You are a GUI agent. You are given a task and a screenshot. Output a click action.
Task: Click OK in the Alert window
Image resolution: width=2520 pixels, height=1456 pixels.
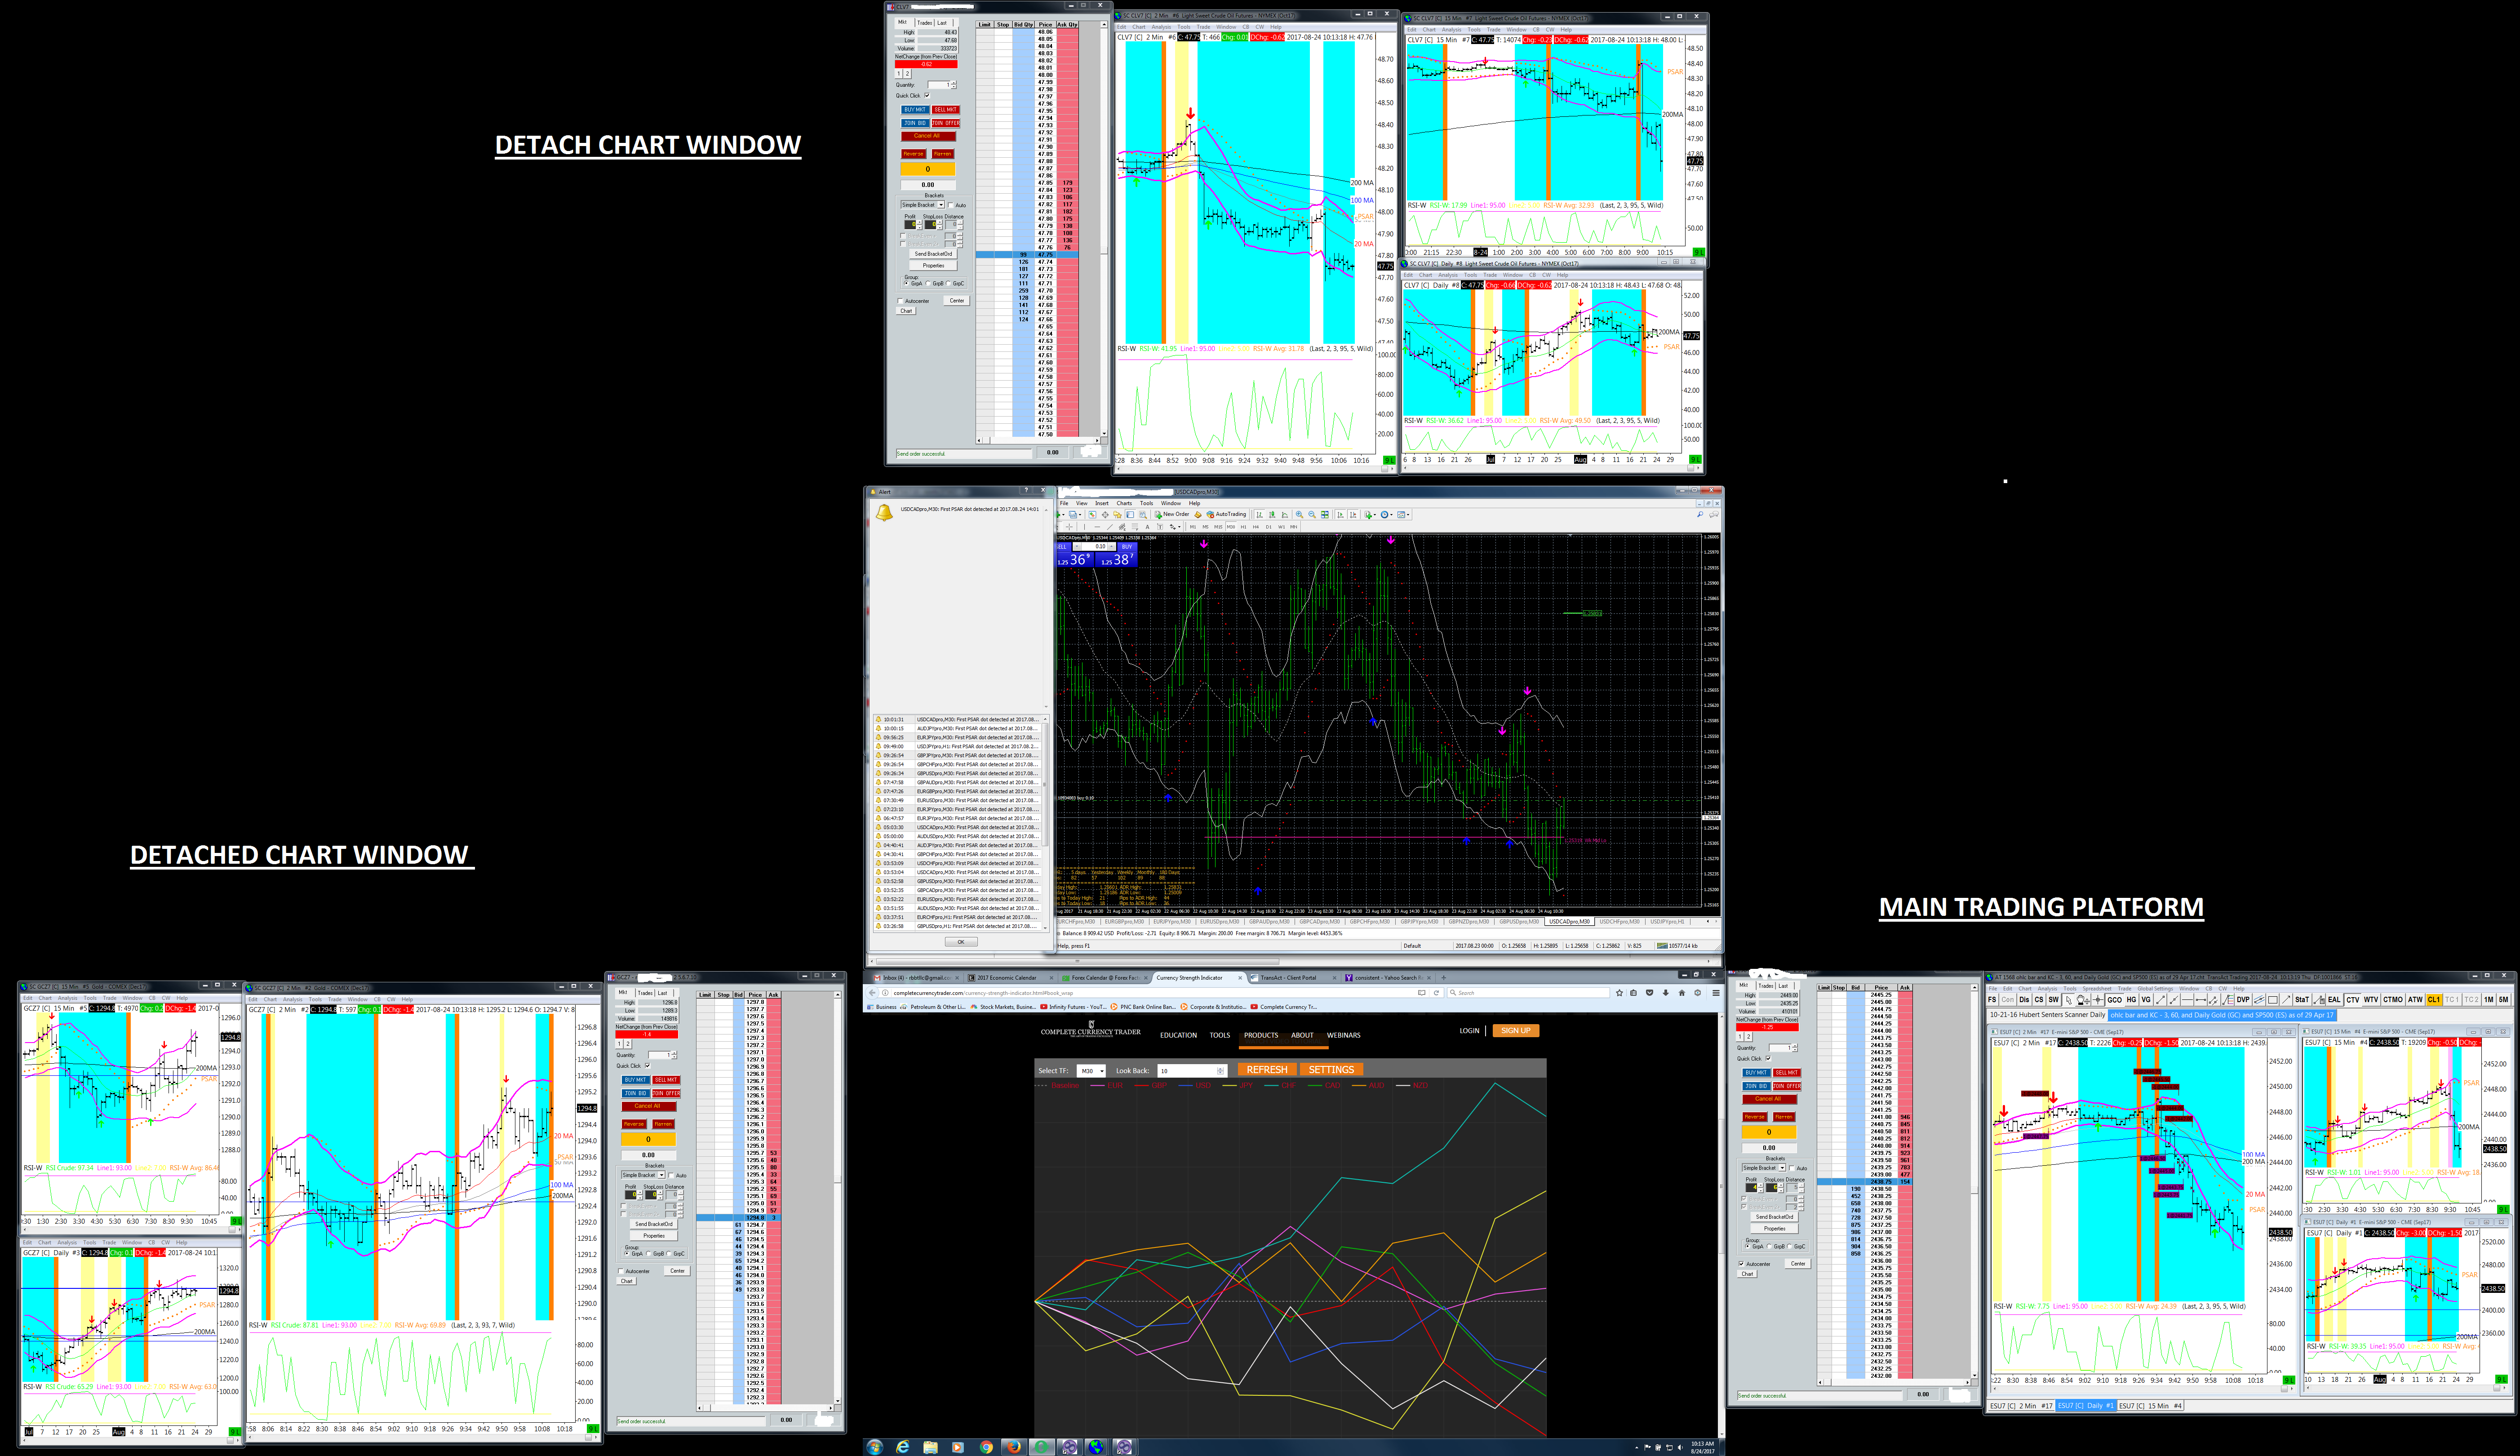point(961,942)
